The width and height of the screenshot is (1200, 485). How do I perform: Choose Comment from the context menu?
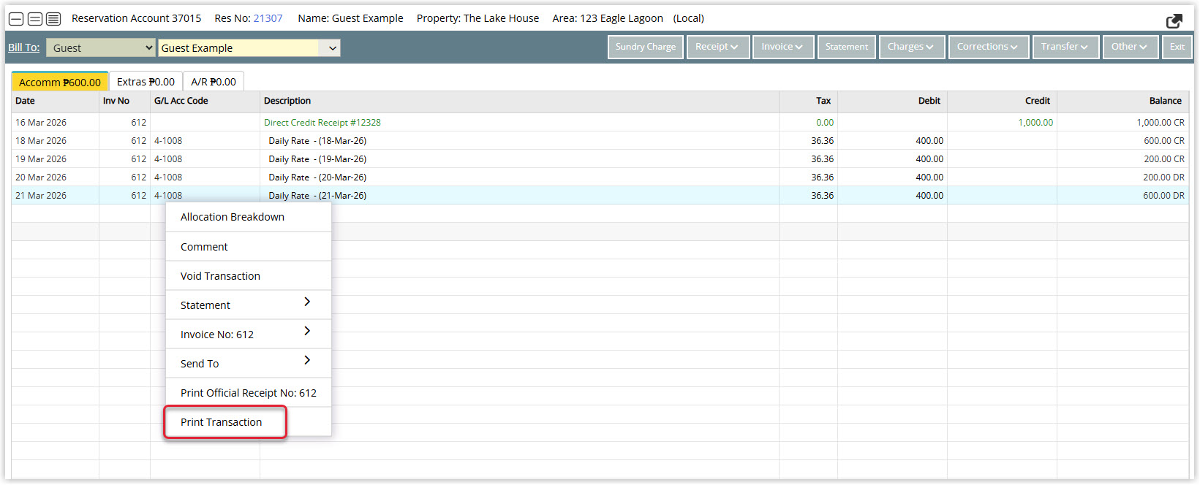tap(249, 247)
